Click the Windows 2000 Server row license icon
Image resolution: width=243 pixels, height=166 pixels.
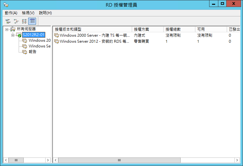57,35
